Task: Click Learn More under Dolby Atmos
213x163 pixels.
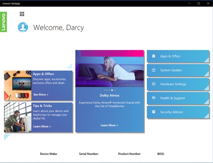Action: point(110,125)
